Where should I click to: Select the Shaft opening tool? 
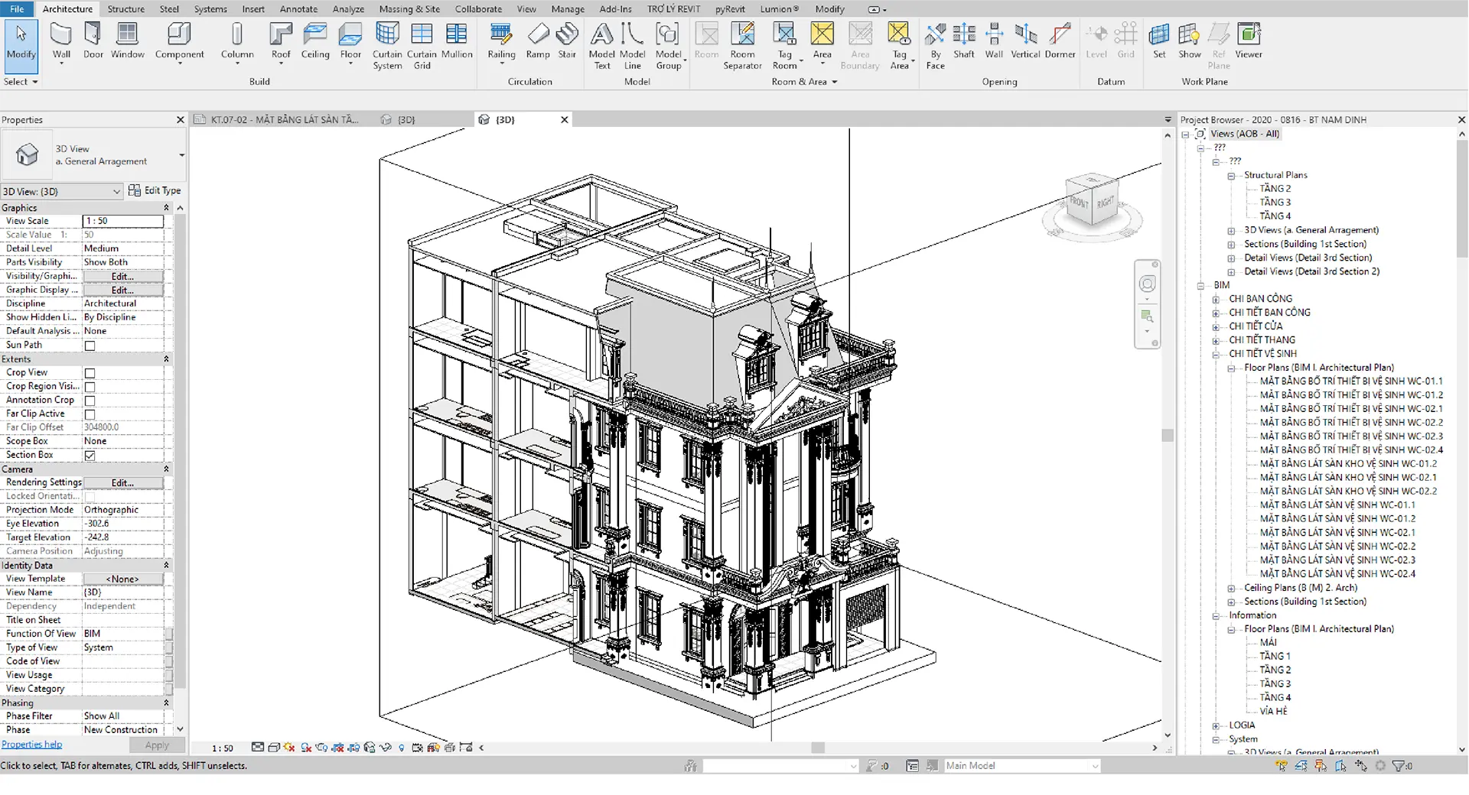pos(964,41)
